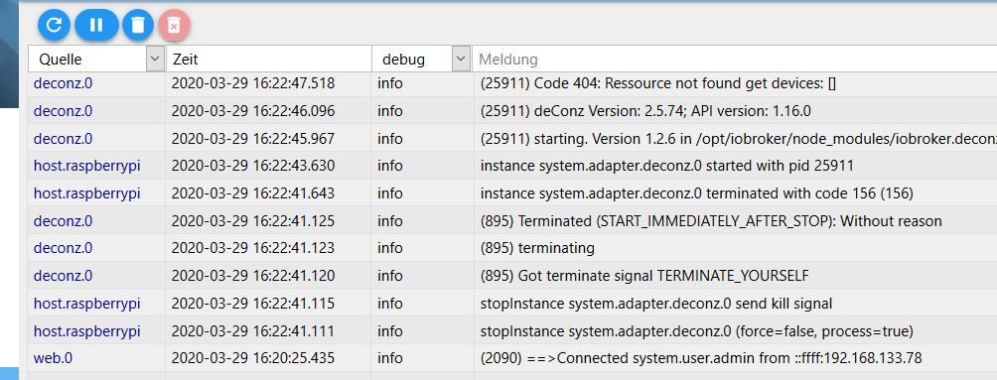This screenshot has height=380, width=997.
Task: Click timestamp 16:20:25.435 of web.0 row
Action: click(x=253, y=358)
